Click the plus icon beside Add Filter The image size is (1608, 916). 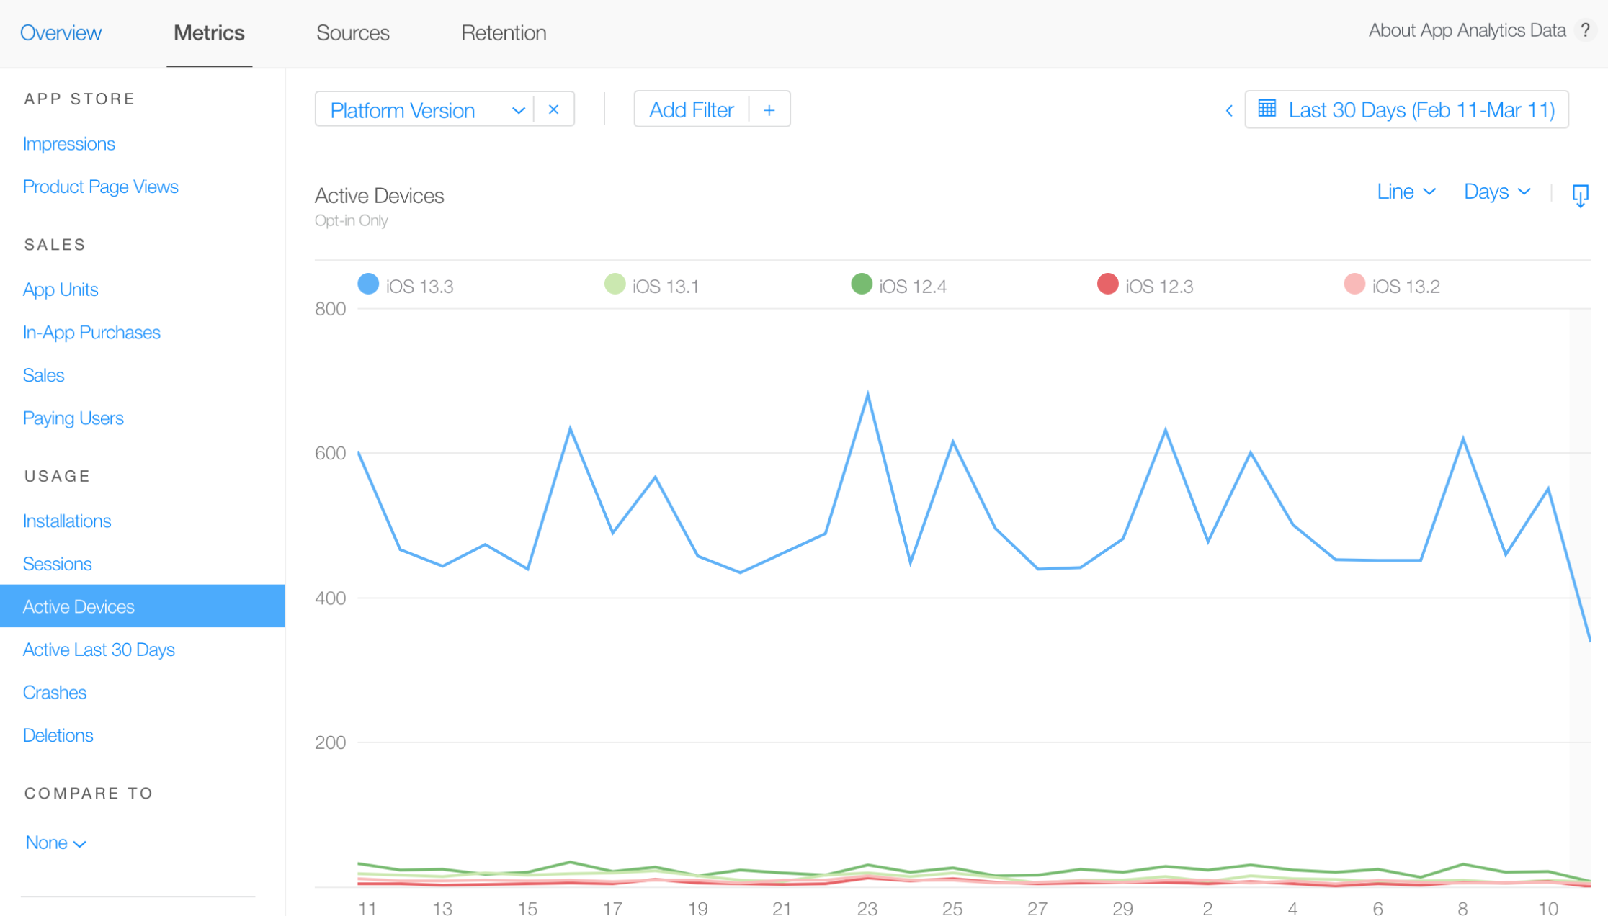769,110
